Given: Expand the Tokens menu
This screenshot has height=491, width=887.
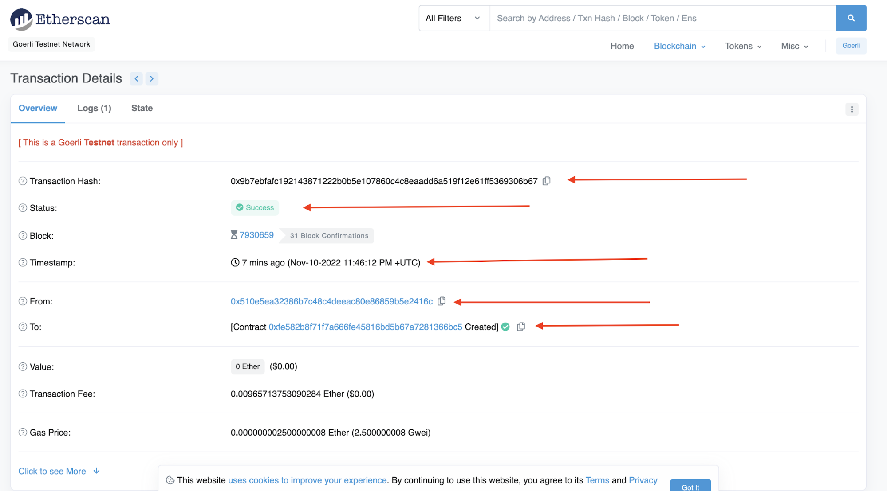Looking at the screenshot, I should 743,46.
